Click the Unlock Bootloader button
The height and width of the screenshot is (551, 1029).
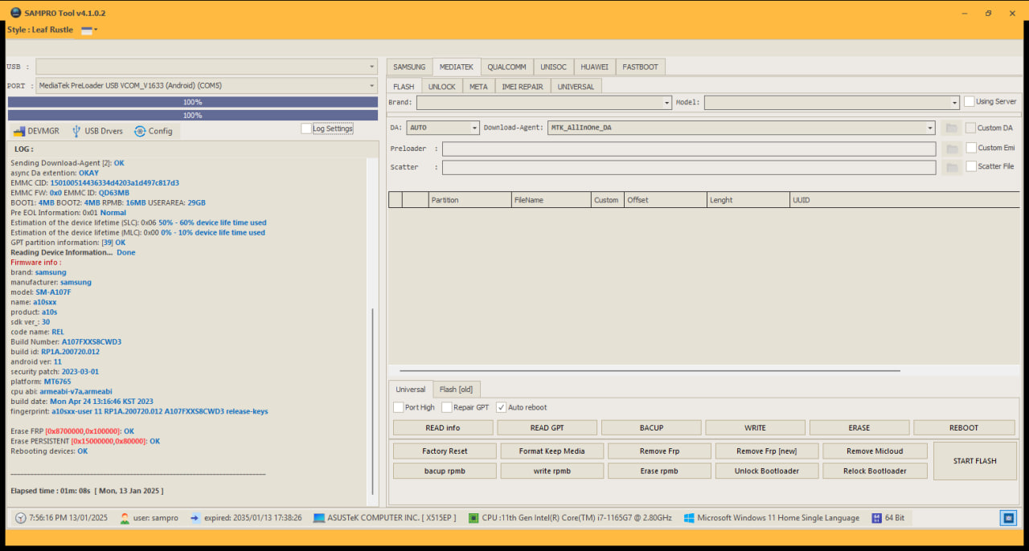767,471
